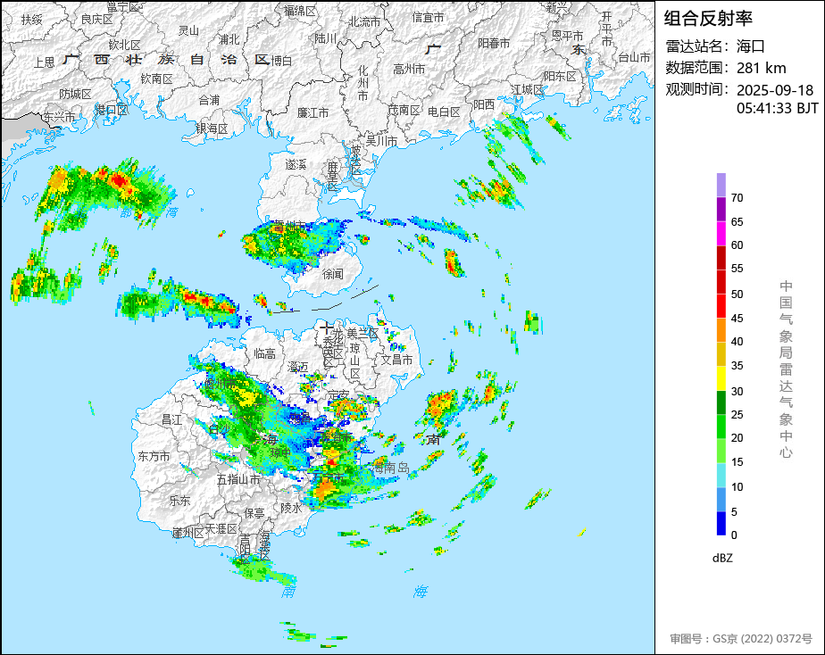
Task: Click the 合浦 label
Action: tap(209, 99)
